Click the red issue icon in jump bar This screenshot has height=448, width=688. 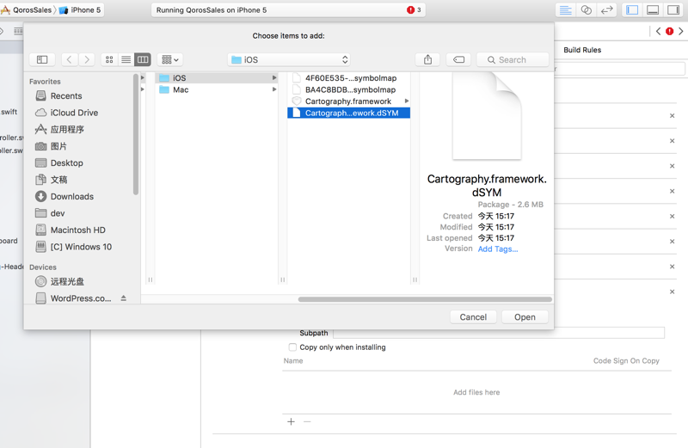pos(670,31)
